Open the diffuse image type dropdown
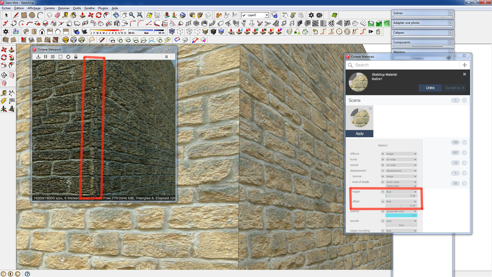 (401, 154)
